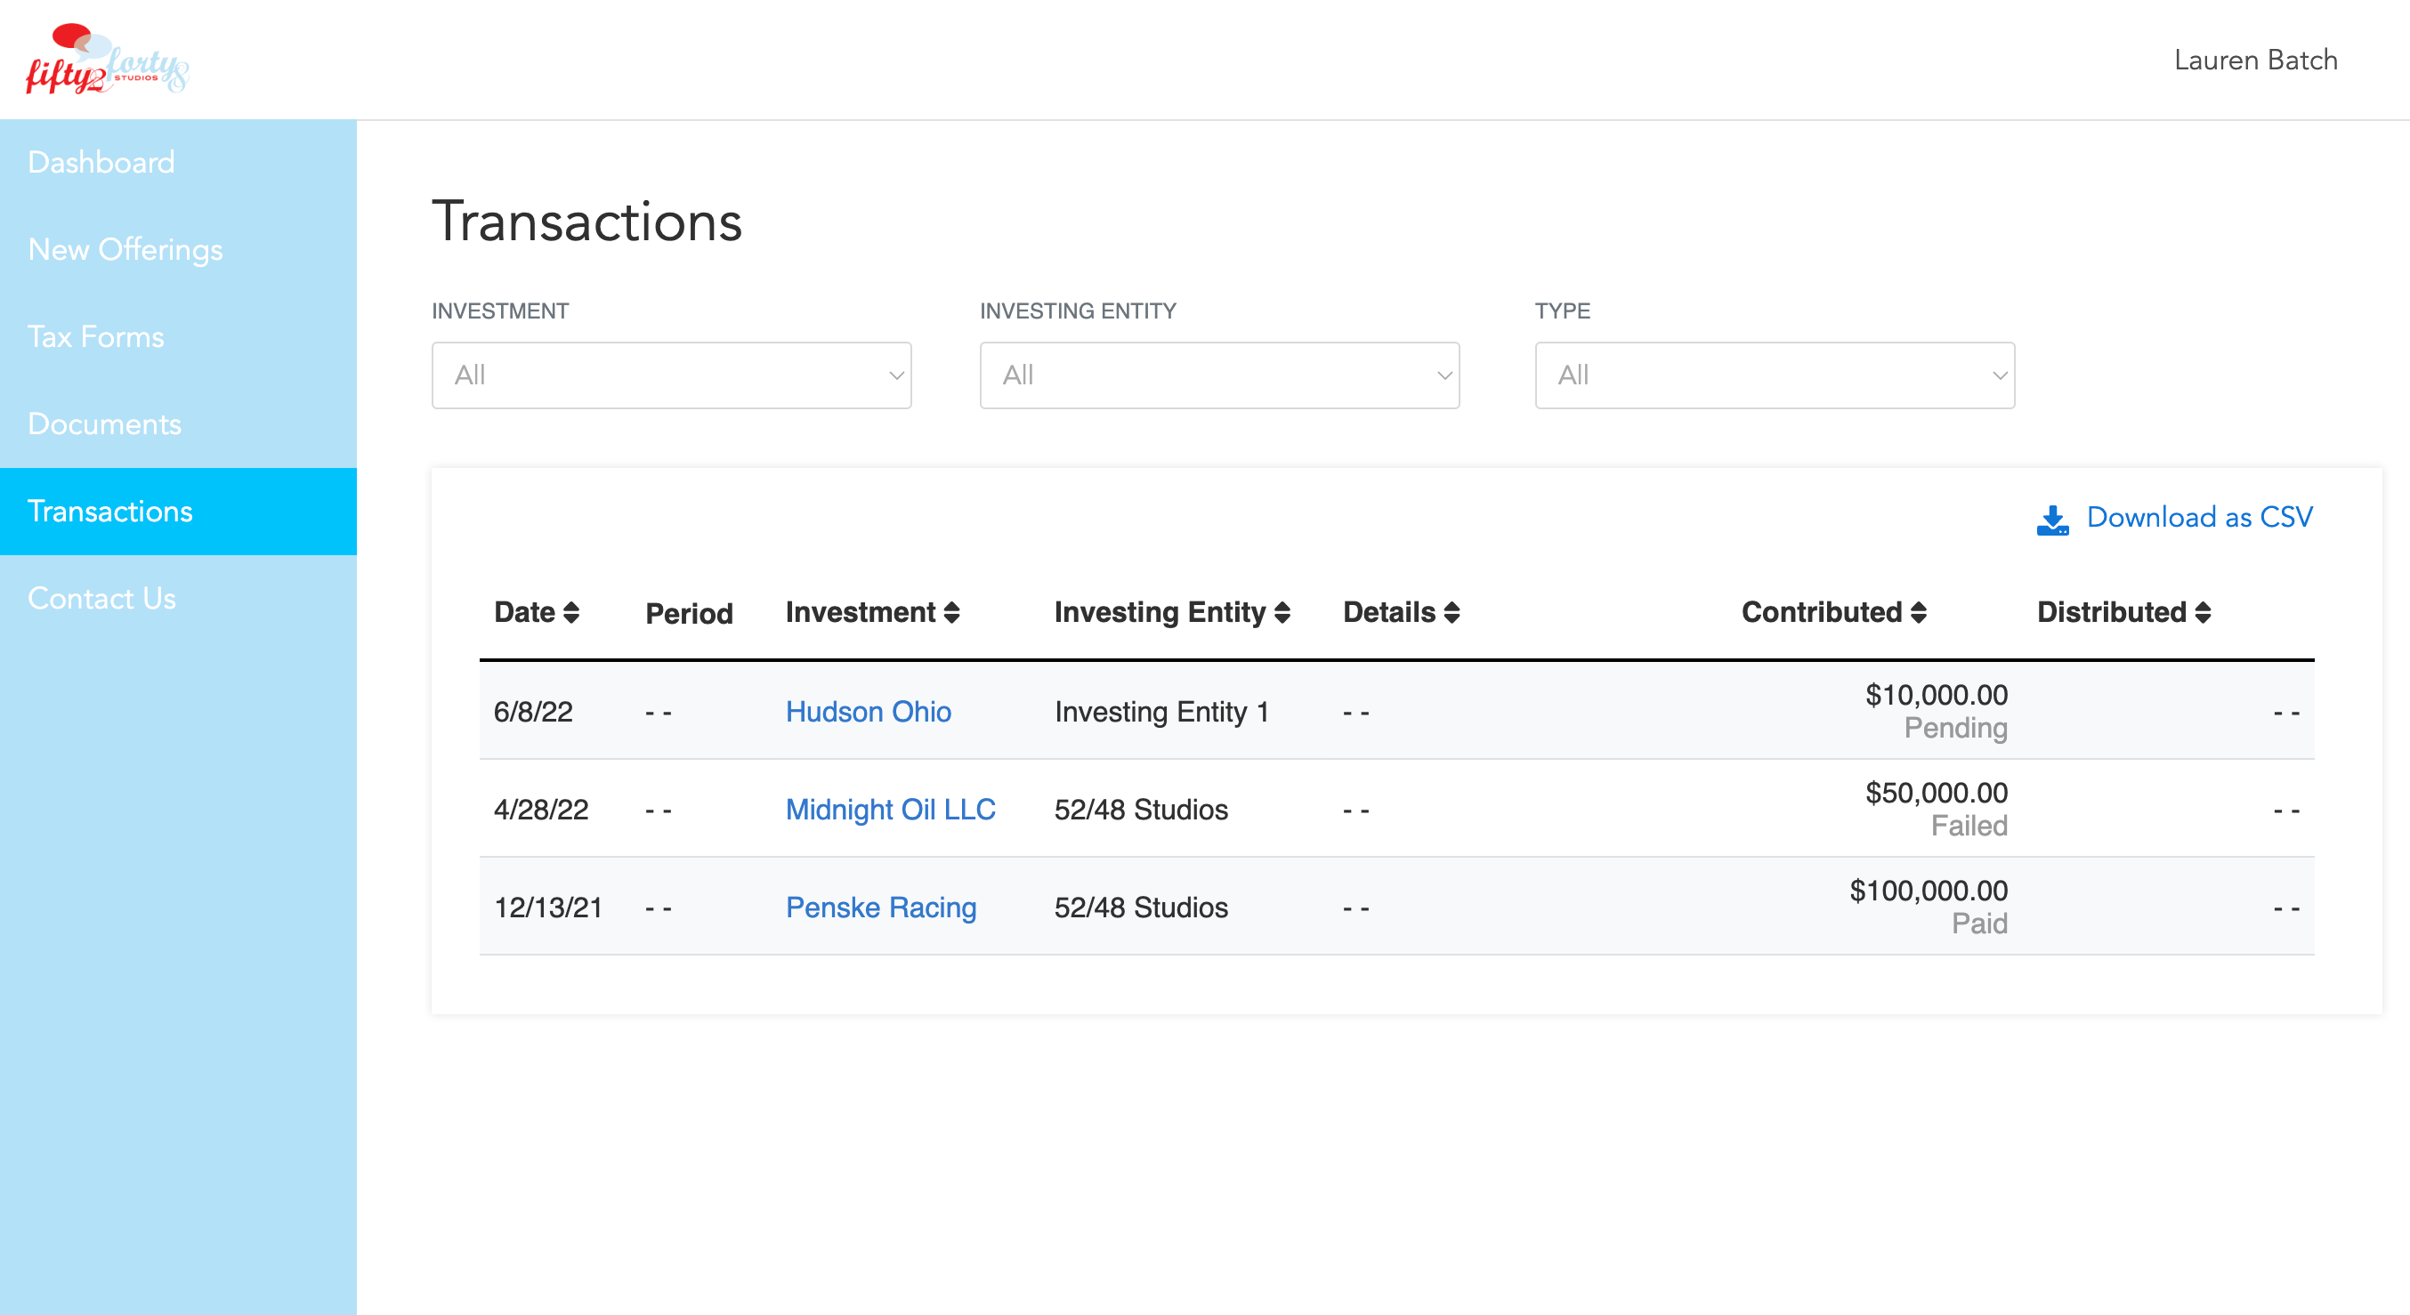Open the Investing Entity filter dropdown
2410x1315 pixels.
click(1219, 375)
